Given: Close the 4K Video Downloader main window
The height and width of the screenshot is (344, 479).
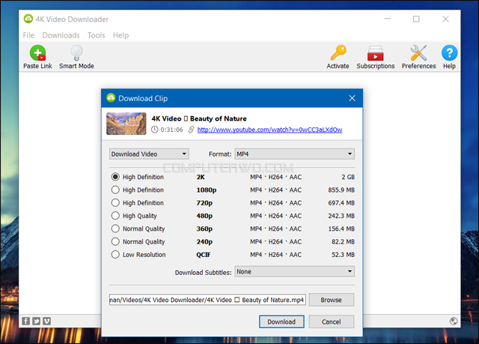Looking at the screenshot, I should [x=445, y=19].
